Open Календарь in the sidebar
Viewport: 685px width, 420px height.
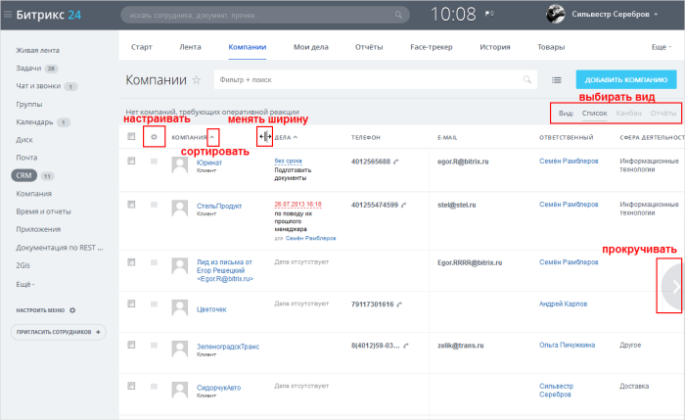[34, 122]
